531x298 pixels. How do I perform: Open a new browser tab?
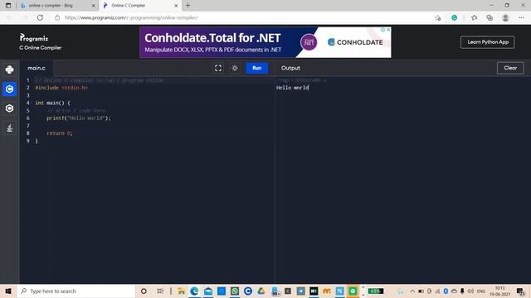coord(188,6)
